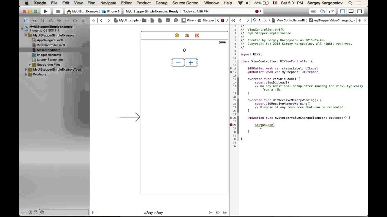Choose the iPhone 6 device destination
The image size is (387, 217).
pos(111,11)
